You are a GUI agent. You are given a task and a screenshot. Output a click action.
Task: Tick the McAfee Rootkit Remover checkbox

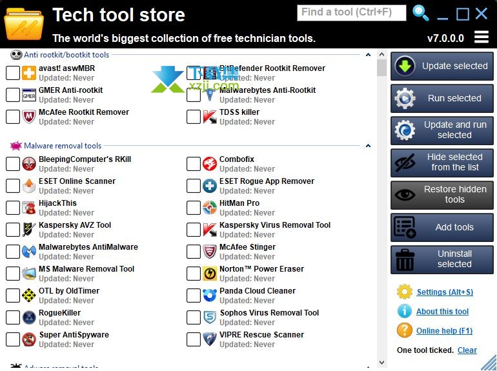(13, 117)
